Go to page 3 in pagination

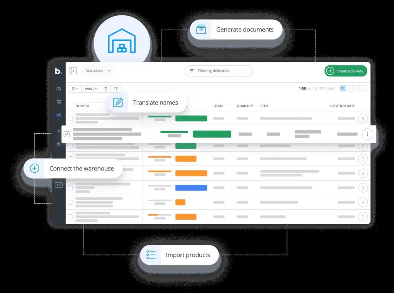(x=357, y=88)
